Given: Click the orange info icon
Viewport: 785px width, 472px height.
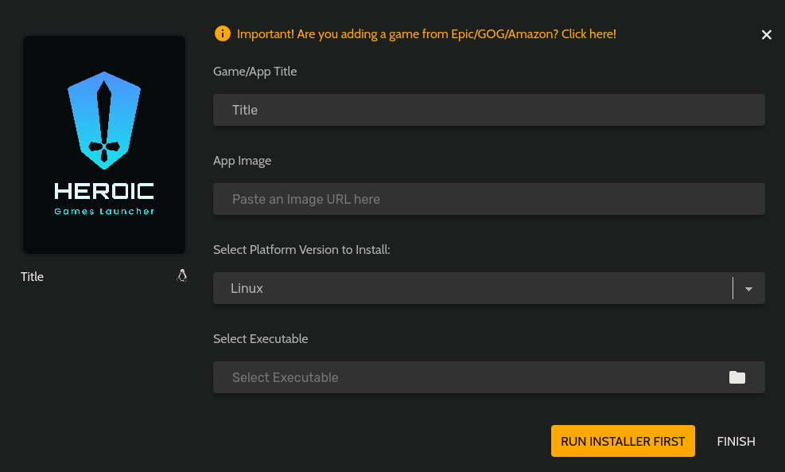Looking at the screenshot, I should click(223, 33).
